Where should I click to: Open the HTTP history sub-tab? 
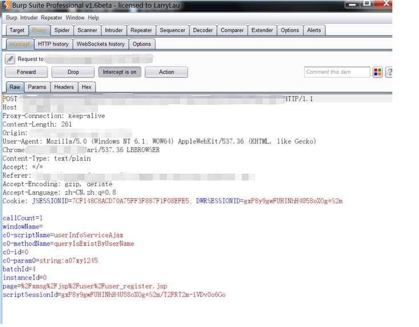53,44
